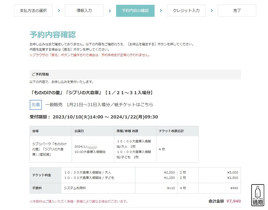Click chevron after 予約内容の確認 step

pos(161,10)
